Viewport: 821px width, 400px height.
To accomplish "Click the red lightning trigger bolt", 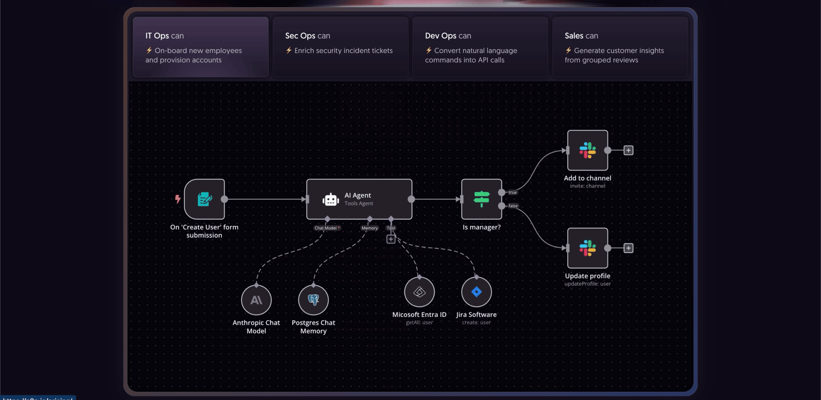I will click(x=178, y=199).
